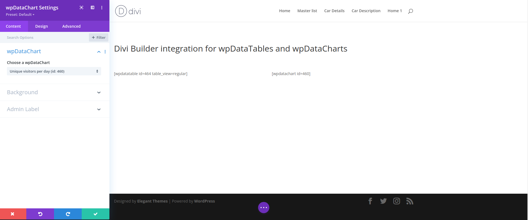This screenshot has height=220, width=528.
Task: Click the wpDataChart Settings title bar
Action: tap(32, 7)
